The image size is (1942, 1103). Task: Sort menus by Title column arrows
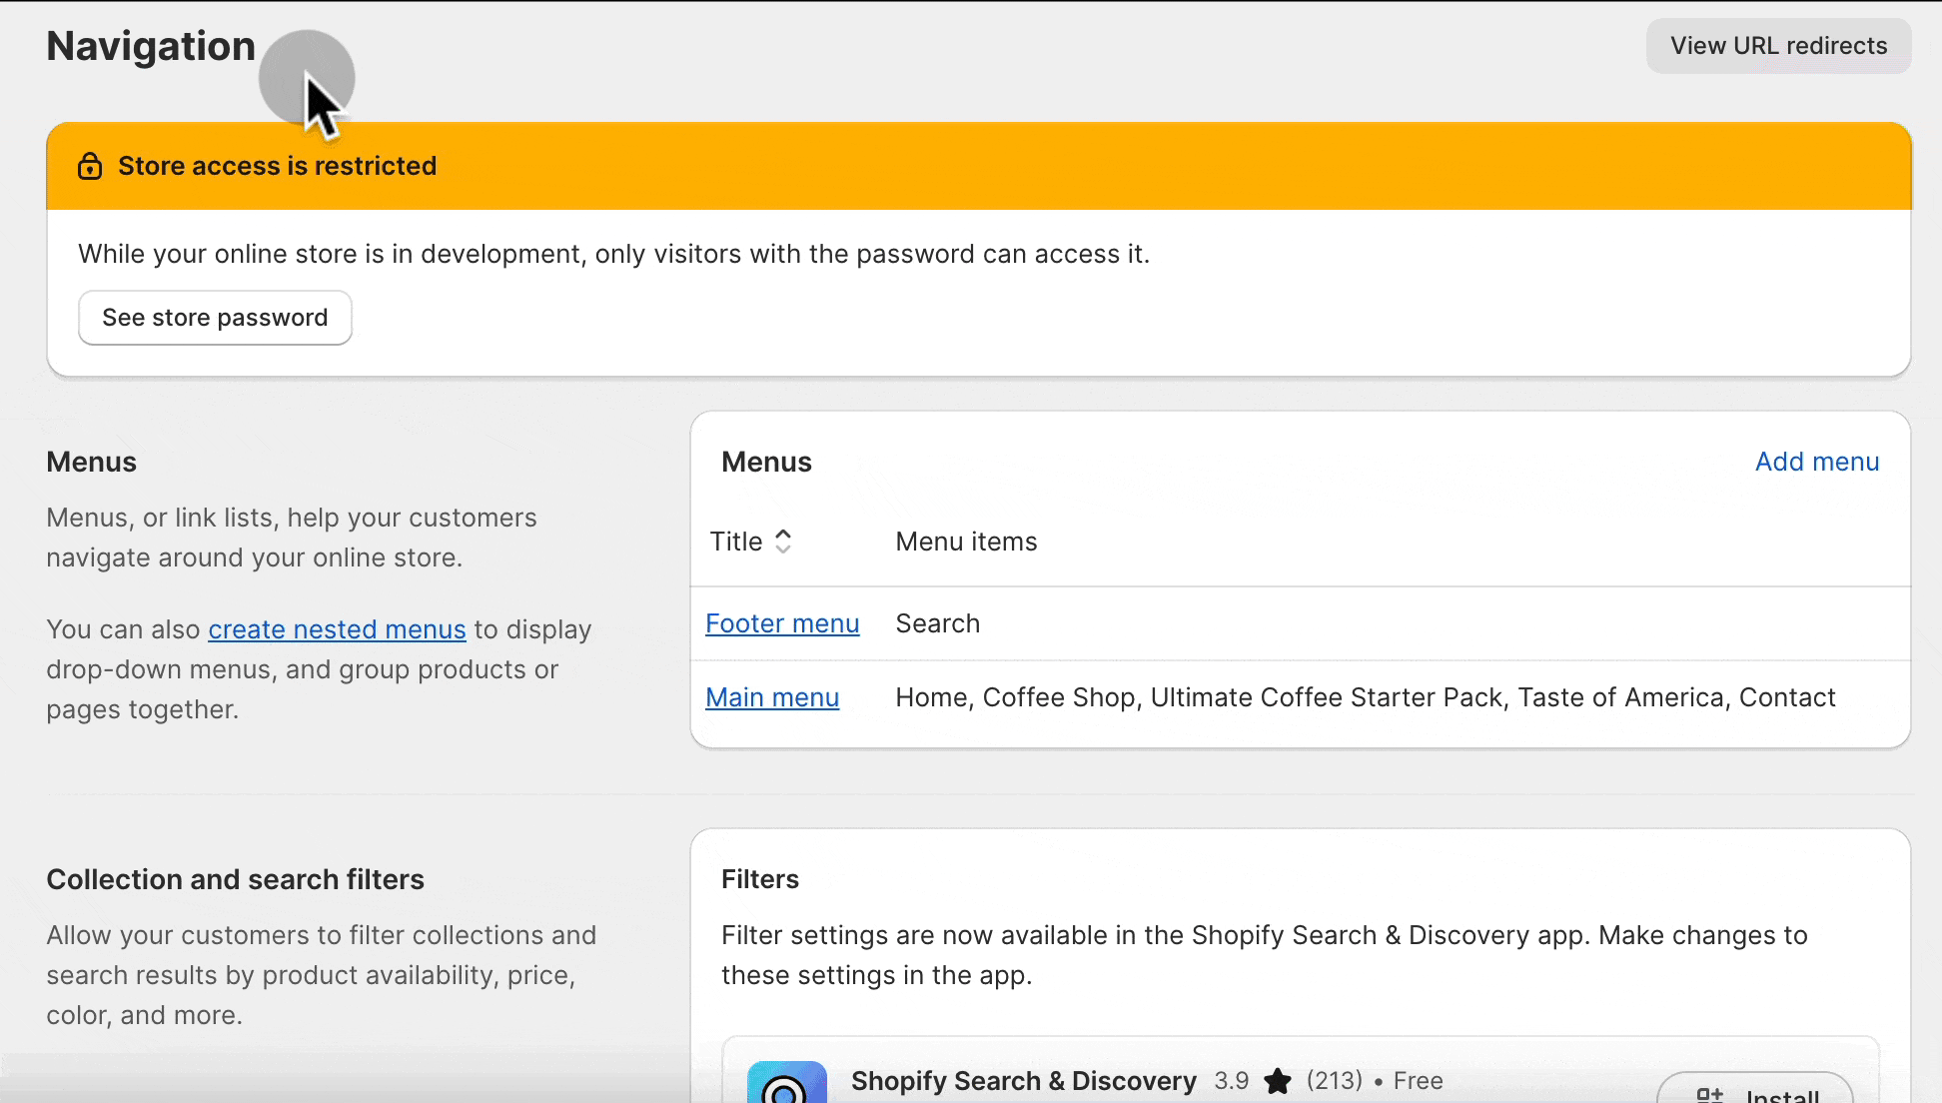(x=783, y=542)
